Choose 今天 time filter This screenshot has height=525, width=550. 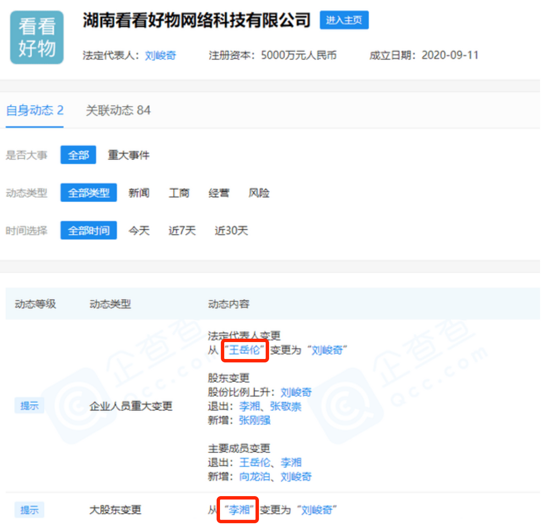pos(139,230)
